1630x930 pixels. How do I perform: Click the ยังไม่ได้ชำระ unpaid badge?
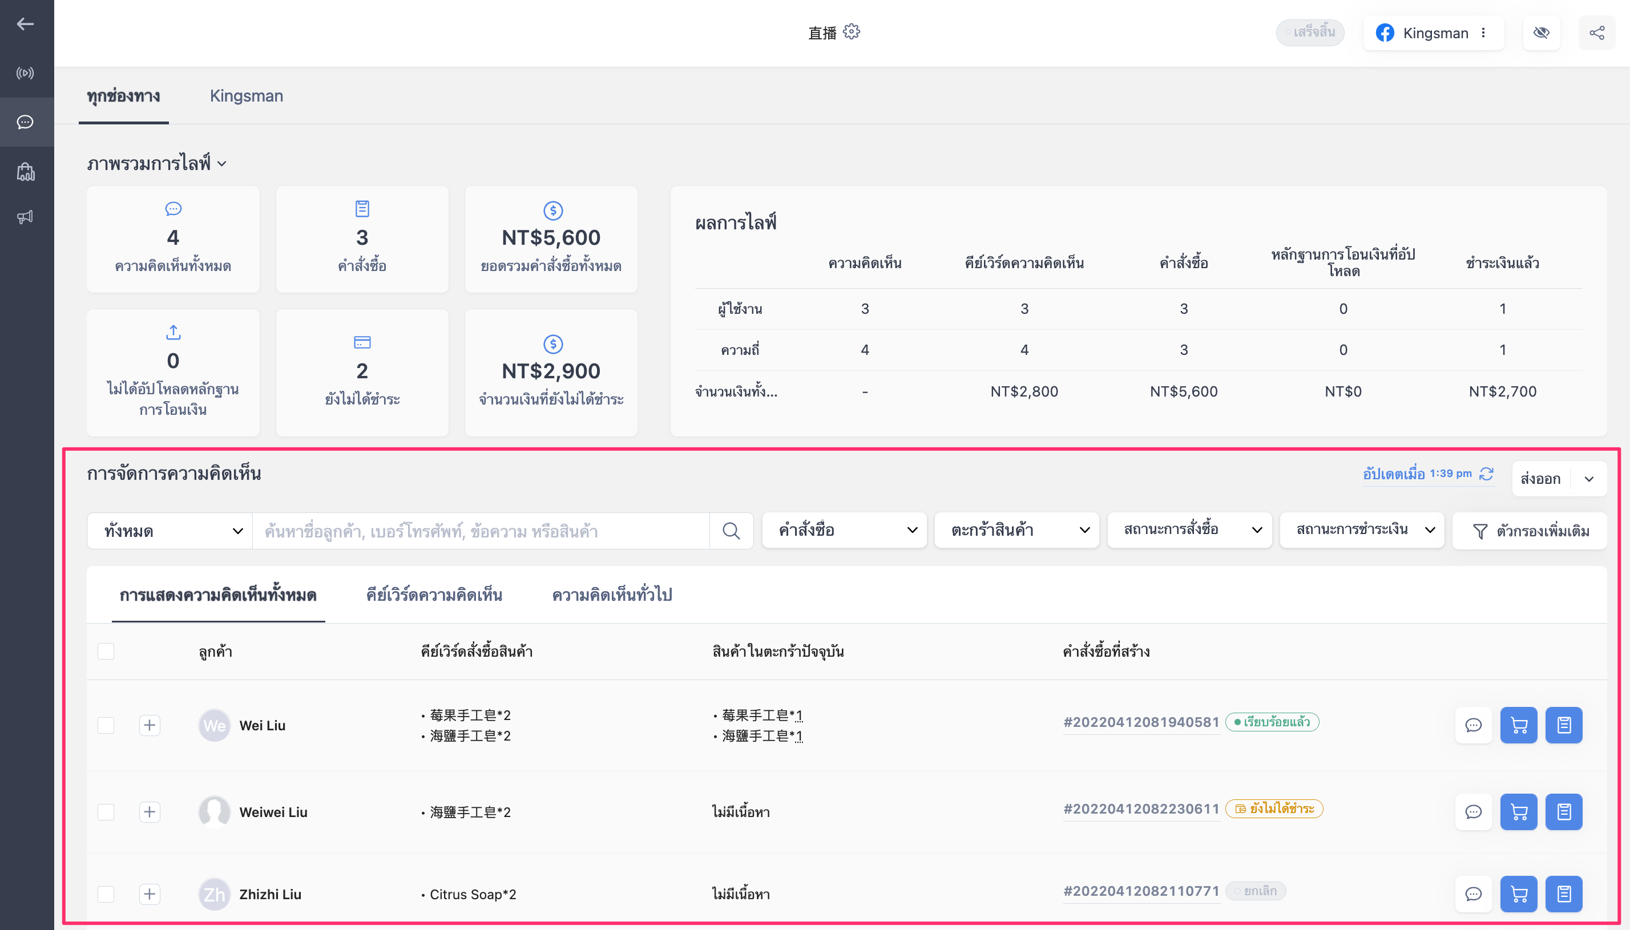pos(1274,809)
